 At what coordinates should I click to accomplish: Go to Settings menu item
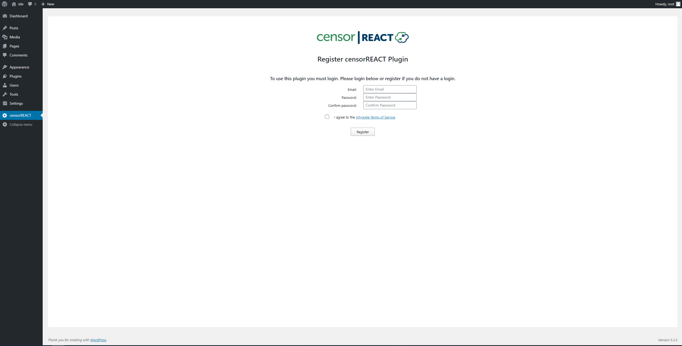point(16,103)
